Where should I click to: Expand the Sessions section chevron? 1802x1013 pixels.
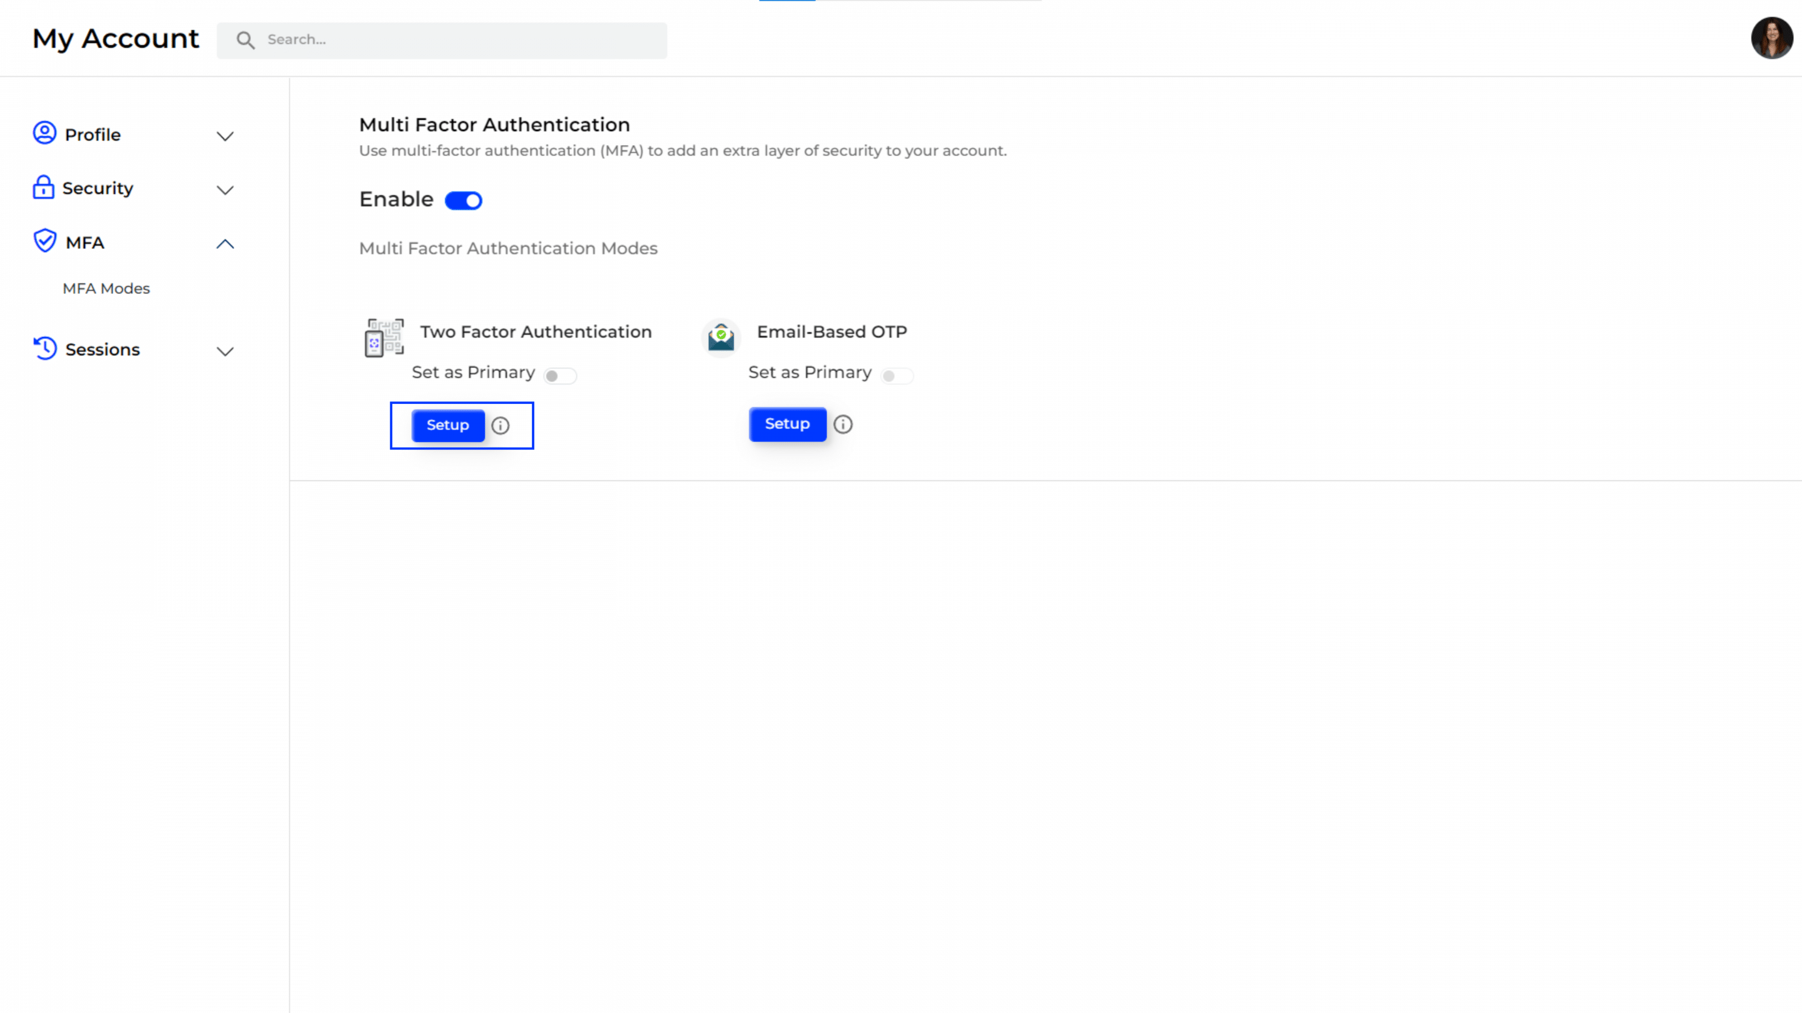pyautogui.click(x=225, y=351)
